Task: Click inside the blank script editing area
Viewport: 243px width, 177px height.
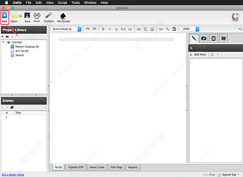Action: (x=118, y=98)
